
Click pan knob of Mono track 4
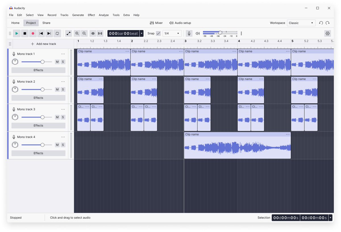[15, 145]
